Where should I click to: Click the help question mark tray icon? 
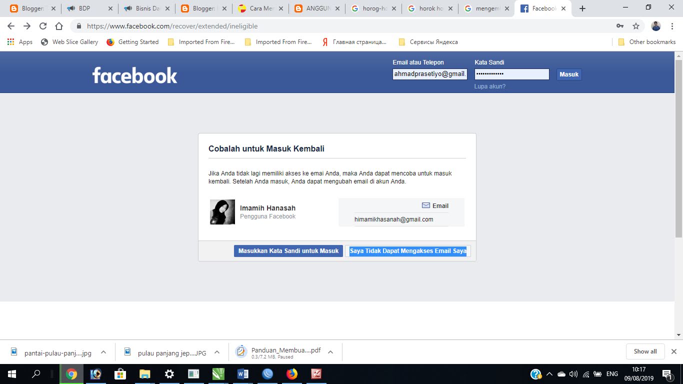coord(535,374)
